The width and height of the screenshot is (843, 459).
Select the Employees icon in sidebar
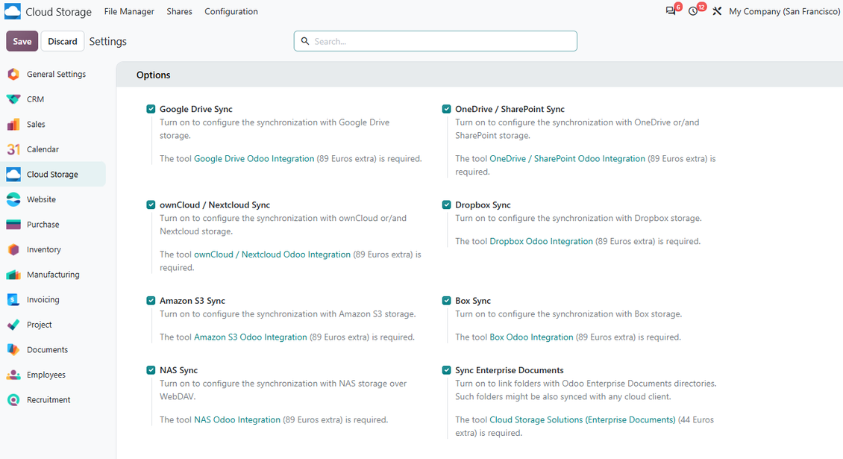pos(13,375)
